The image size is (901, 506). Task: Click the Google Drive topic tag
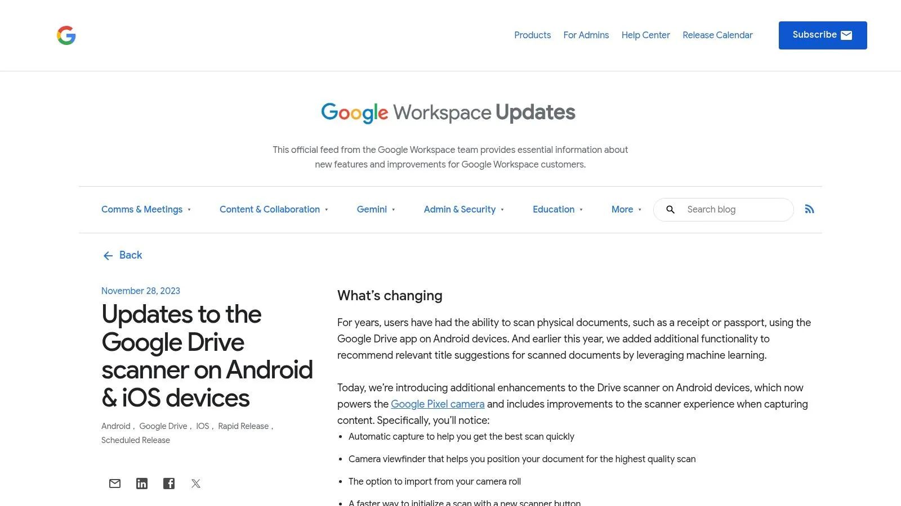click(163, 426)
